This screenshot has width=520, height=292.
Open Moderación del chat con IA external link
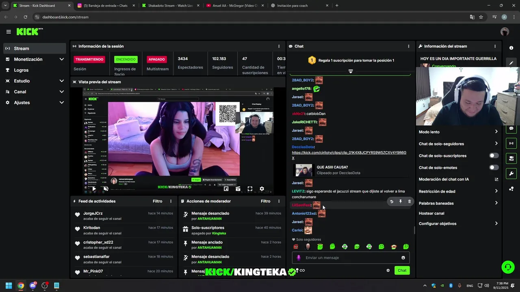496,179
